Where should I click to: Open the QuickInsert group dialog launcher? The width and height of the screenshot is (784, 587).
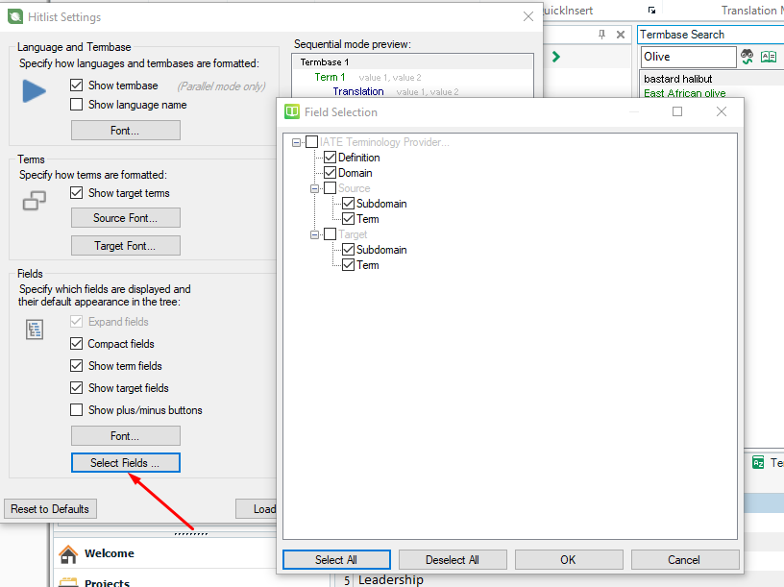tap(651, 11)
